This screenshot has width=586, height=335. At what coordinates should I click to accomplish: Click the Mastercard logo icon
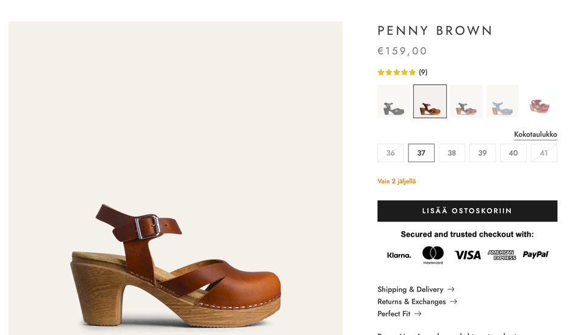[433, 254]
